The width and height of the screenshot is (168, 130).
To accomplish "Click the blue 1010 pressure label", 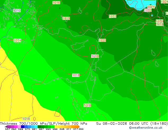I will click(17, 11).
